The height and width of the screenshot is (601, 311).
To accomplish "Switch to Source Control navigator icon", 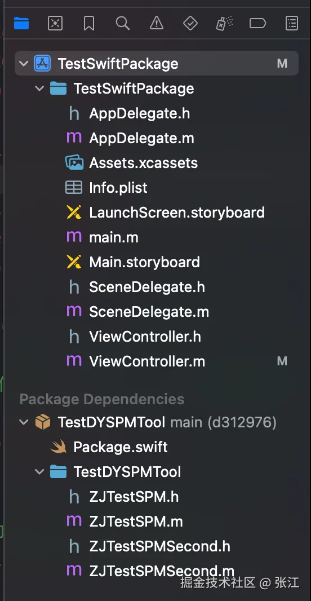I will click(x=55, y=23).
